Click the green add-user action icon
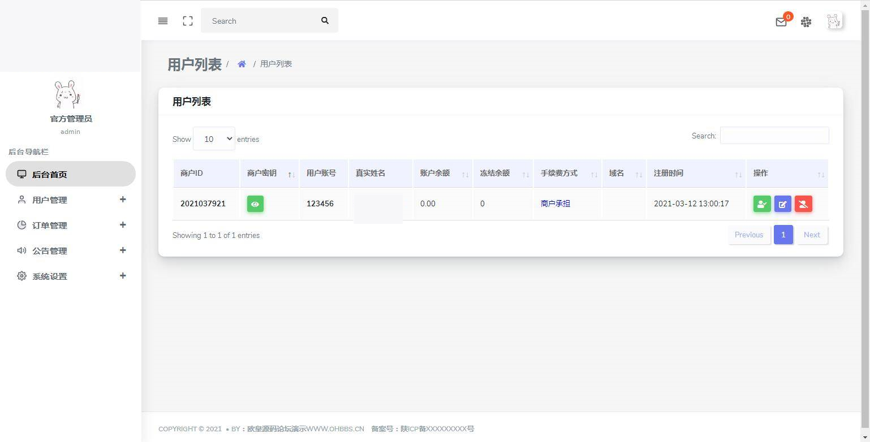Viewport: 870px width, 442px height. coord(761,204)
